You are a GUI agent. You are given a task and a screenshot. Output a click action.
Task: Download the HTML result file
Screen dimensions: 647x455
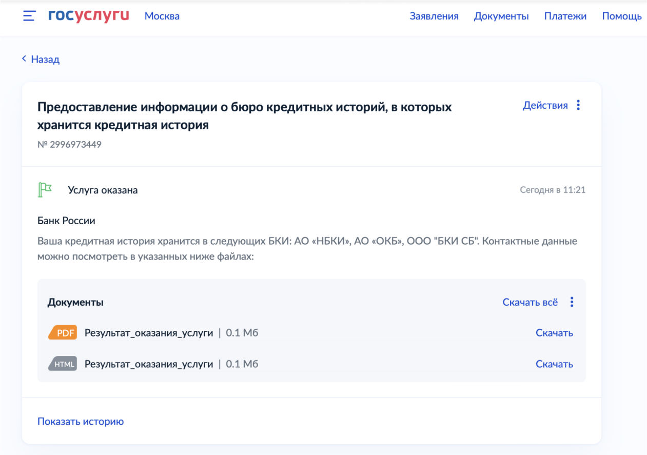pos(554,364)
